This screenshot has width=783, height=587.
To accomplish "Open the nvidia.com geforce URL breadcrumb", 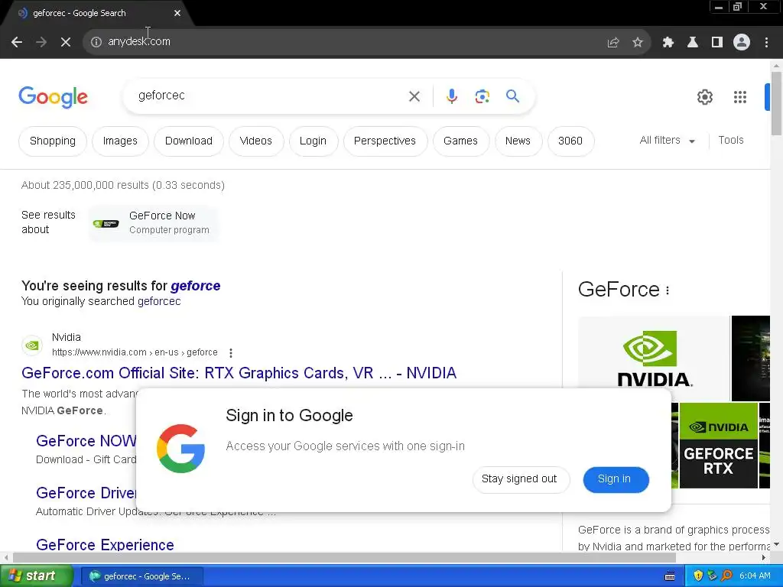I will (x=135, y=352).
